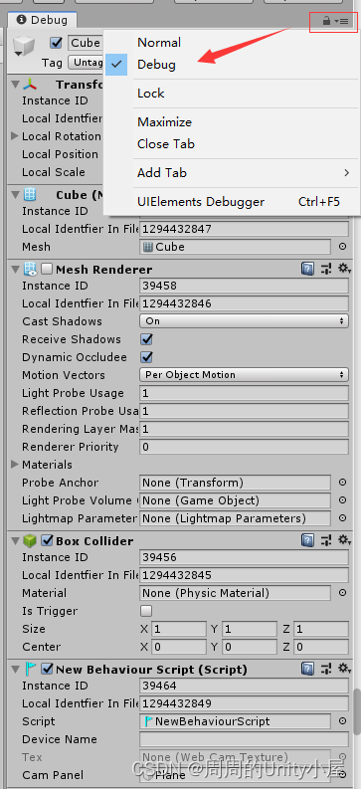Click the Box Collider component icon
Viewport: 361px width, 789px height.
pos(30,541)
